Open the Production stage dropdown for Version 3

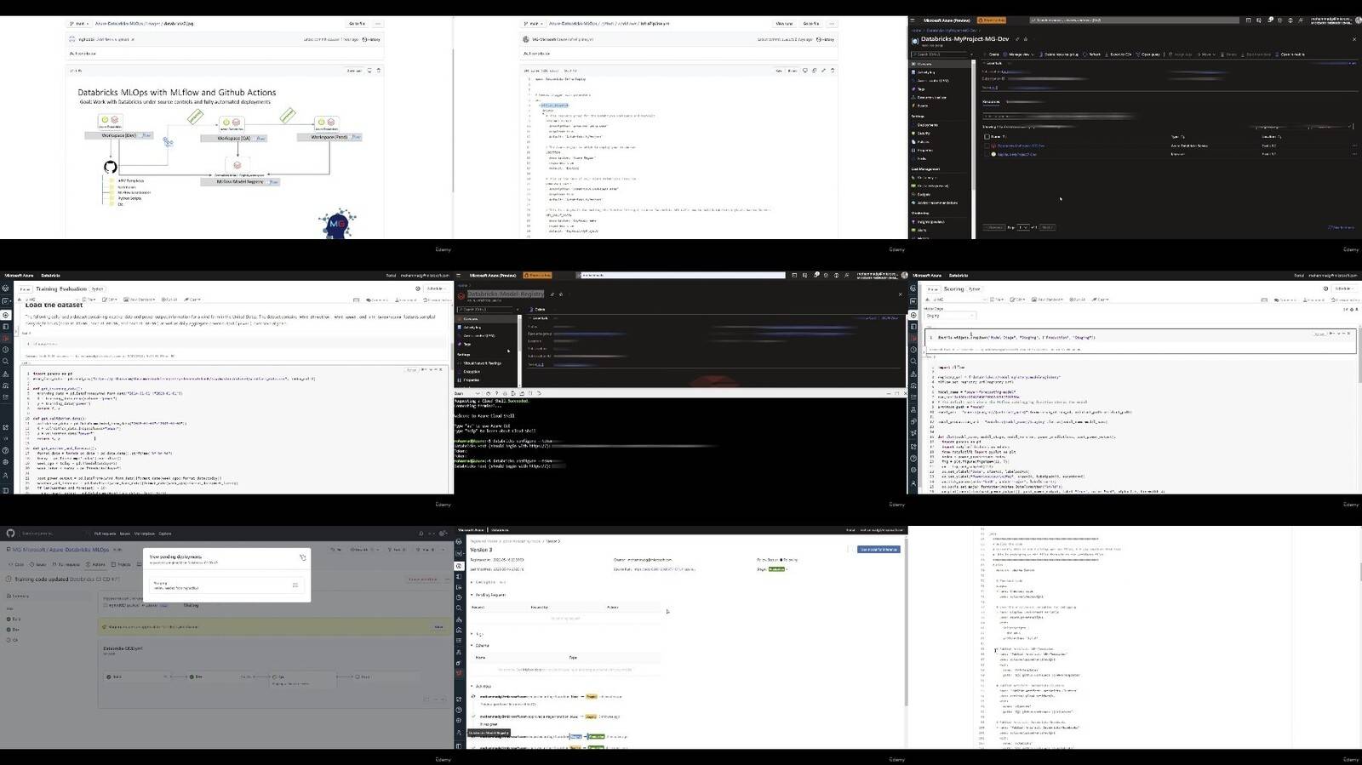pos(779,569)
